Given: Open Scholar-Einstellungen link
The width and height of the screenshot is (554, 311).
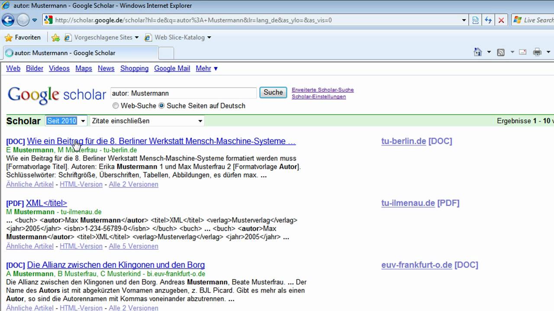Looking at the screenshot, I should tap(319, 97).
